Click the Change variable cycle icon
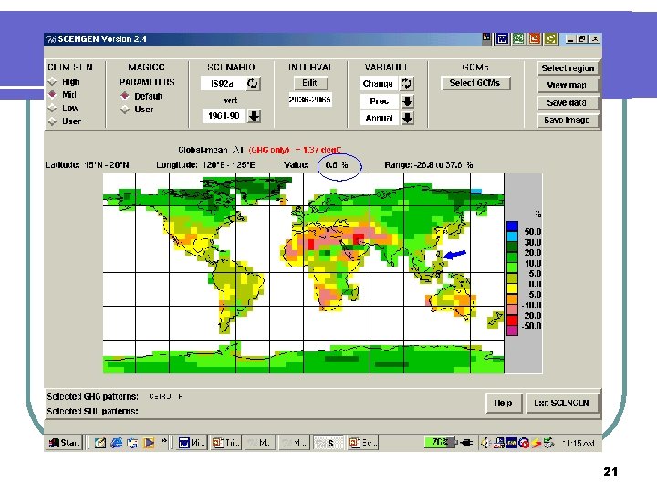The width and height of the screenshot is (657, 493). (407, 83)
